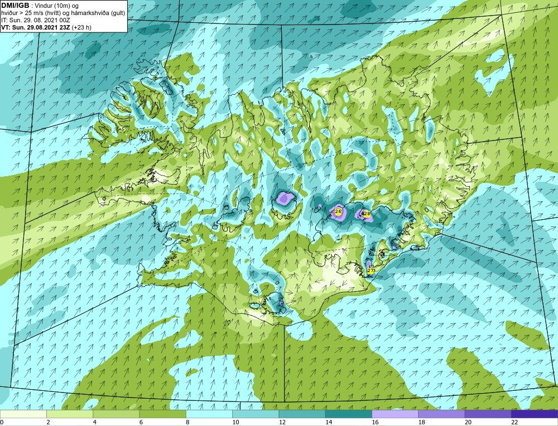Click legend scale label '4'
The image size is (558, 426).
95,422
